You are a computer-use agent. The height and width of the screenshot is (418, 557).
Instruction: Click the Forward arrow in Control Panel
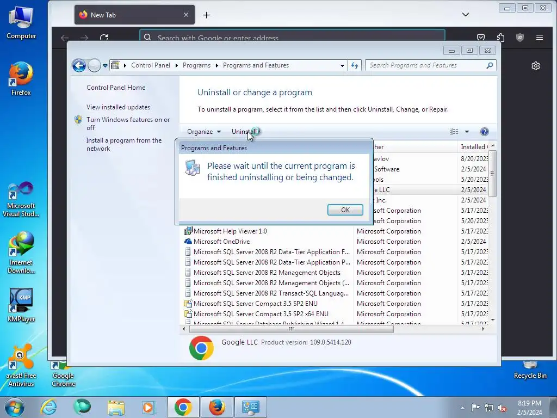[x=94, y=65]
